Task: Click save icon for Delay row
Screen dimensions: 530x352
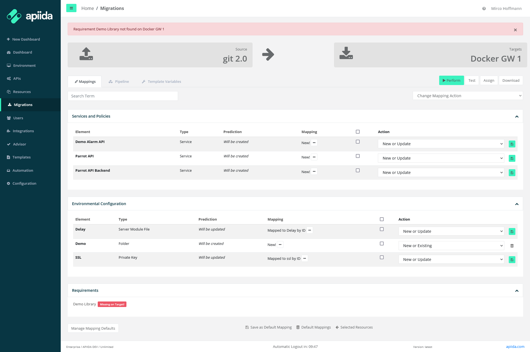Action: (x=512, y=232)
